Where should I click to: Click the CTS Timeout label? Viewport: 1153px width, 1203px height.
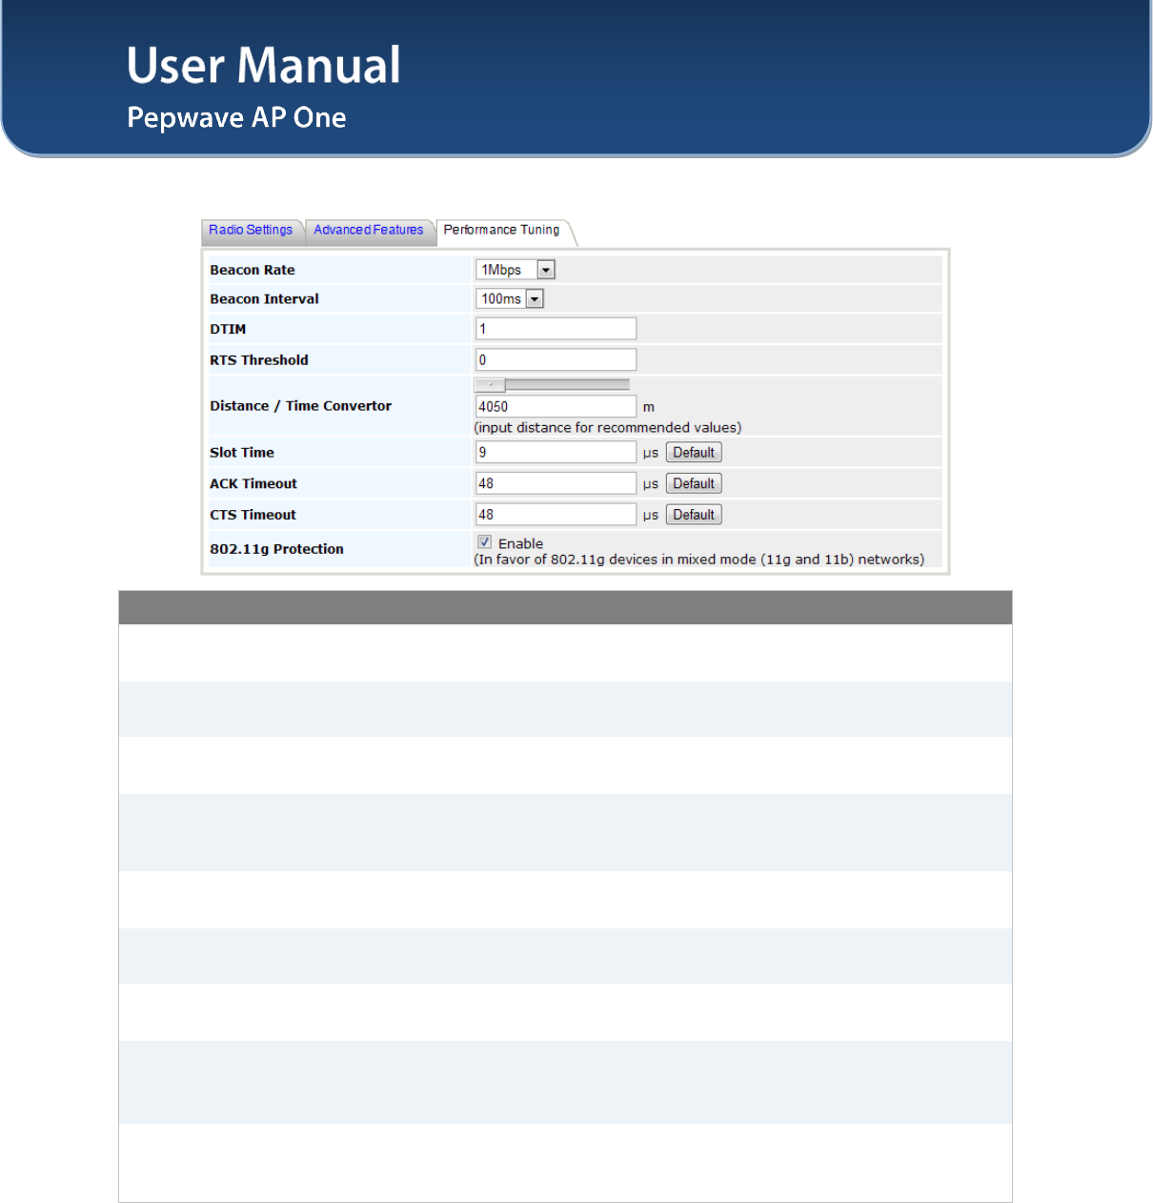point(253,515)
